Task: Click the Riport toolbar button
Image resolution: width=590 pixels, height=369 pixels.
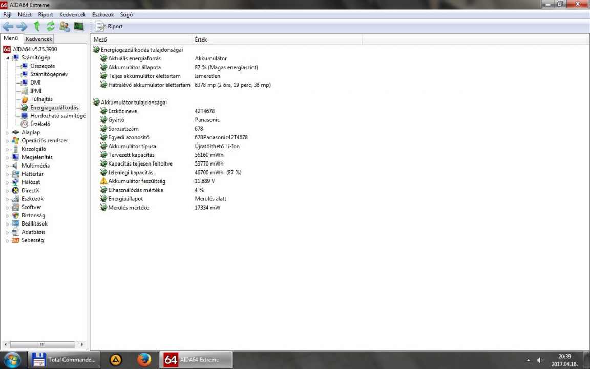Action: coord(109,26)
